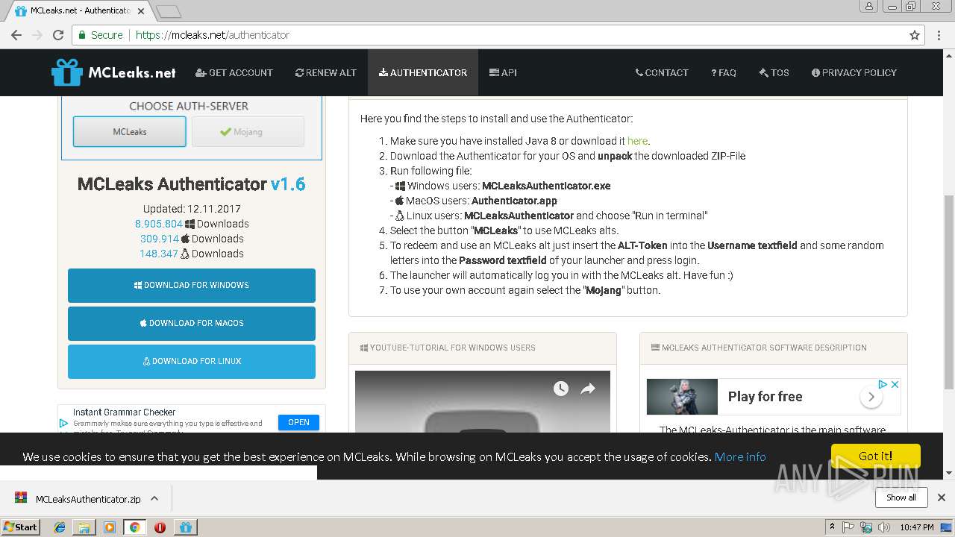Screen dimensions: 955x537
Task: Open the Windows Start menu
Action: [x=20, y=527]
